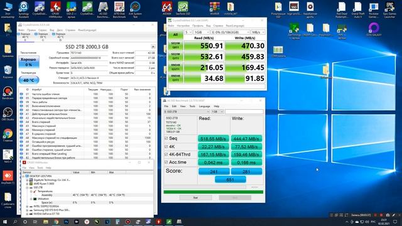Open AS SSD drive selection dropdown
The image size is (402, 226).
point(187,112)
